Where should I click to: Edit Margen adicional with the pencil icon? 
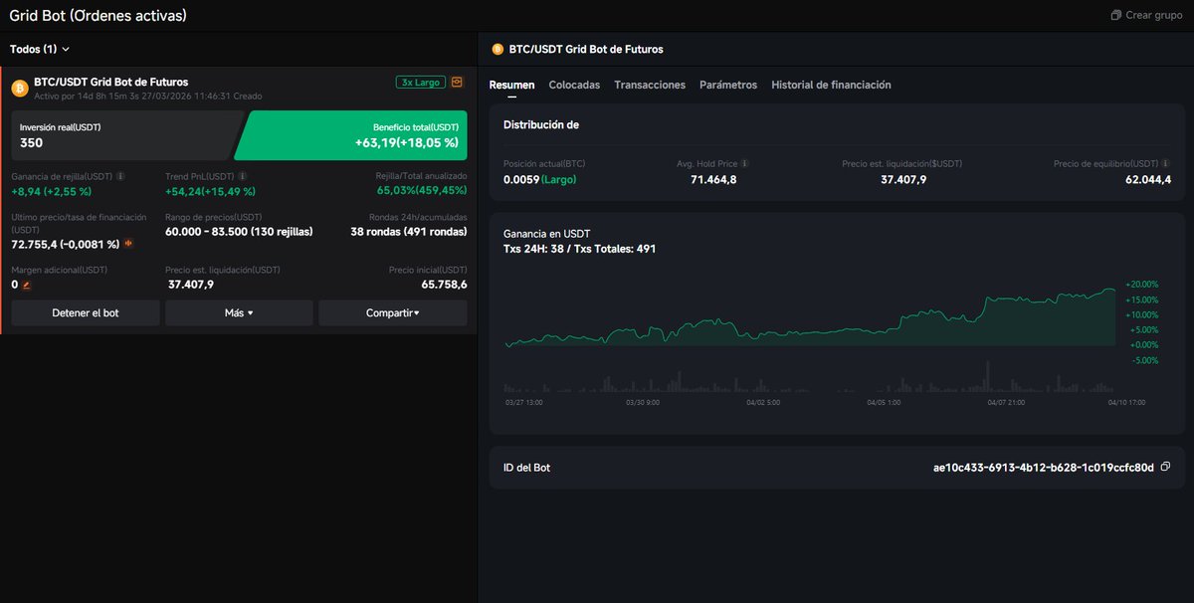(27, 285)
